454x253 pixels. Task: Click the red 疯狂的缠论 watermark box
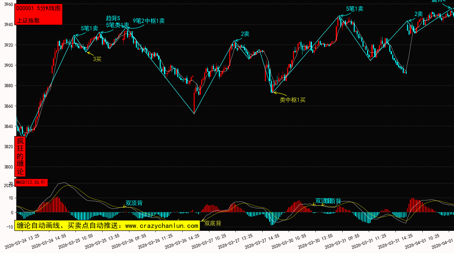coord(20,156)
